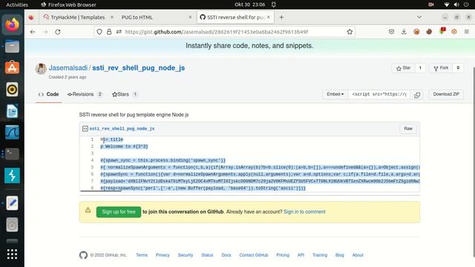Star this gist

point(404,68)
